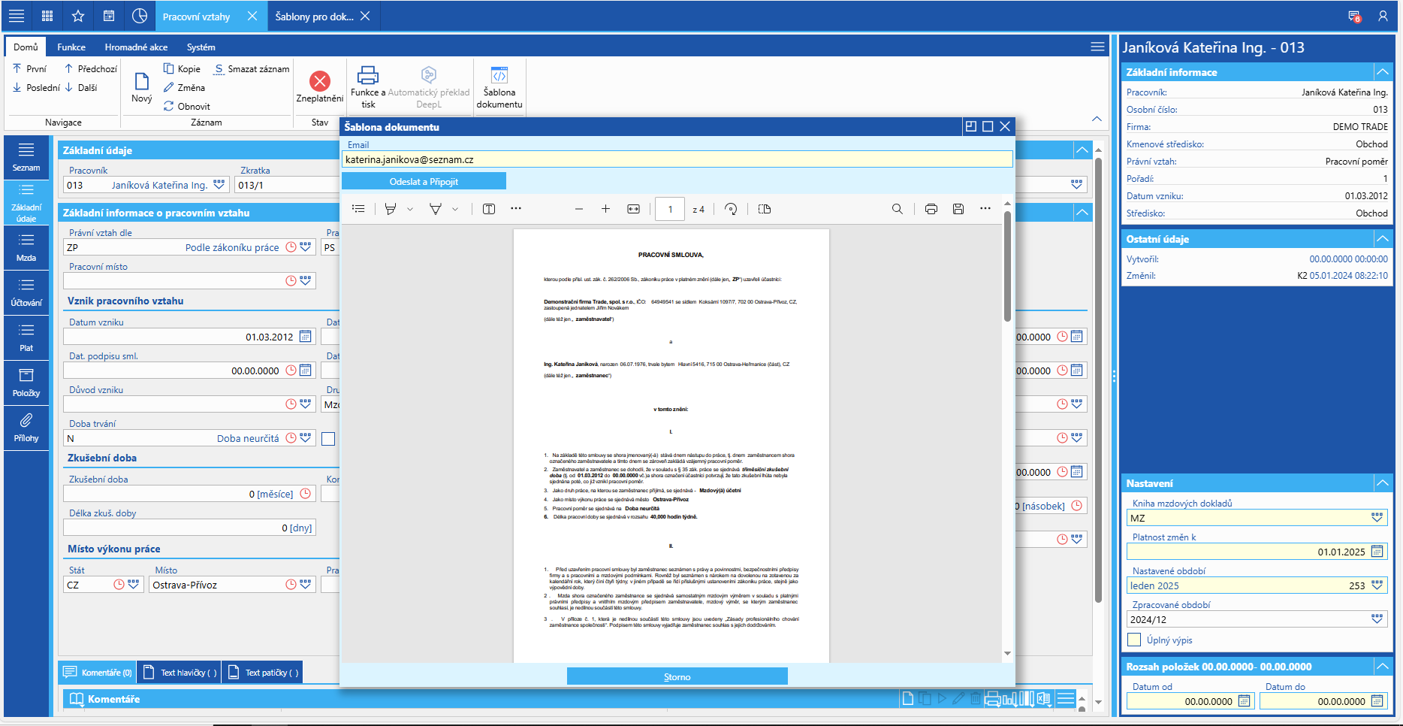Screen dimensions: 1403x726
Task: Save the PDF with the diskette icon
Action: pyautogui.click(x=958, y=209)
